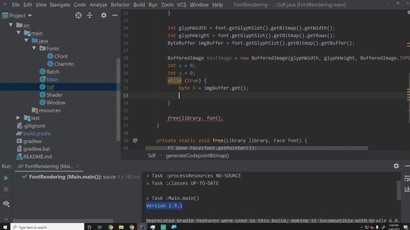Open the Analyze menu

point(98,4)
